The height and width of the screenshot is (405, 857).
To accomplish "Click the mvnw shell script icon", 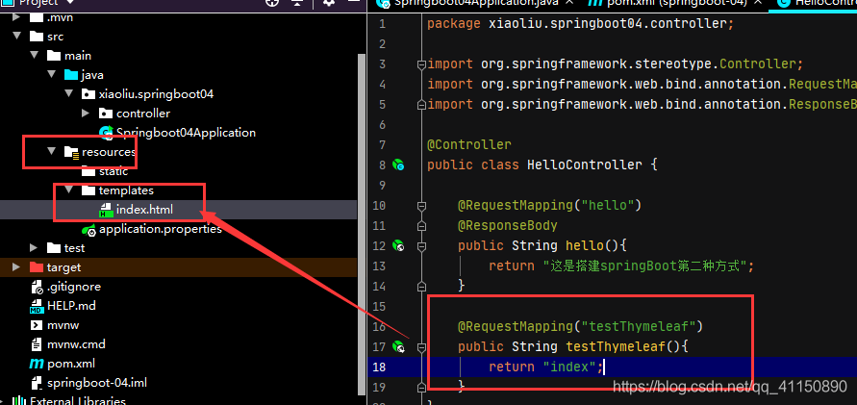I will point(37,325).
